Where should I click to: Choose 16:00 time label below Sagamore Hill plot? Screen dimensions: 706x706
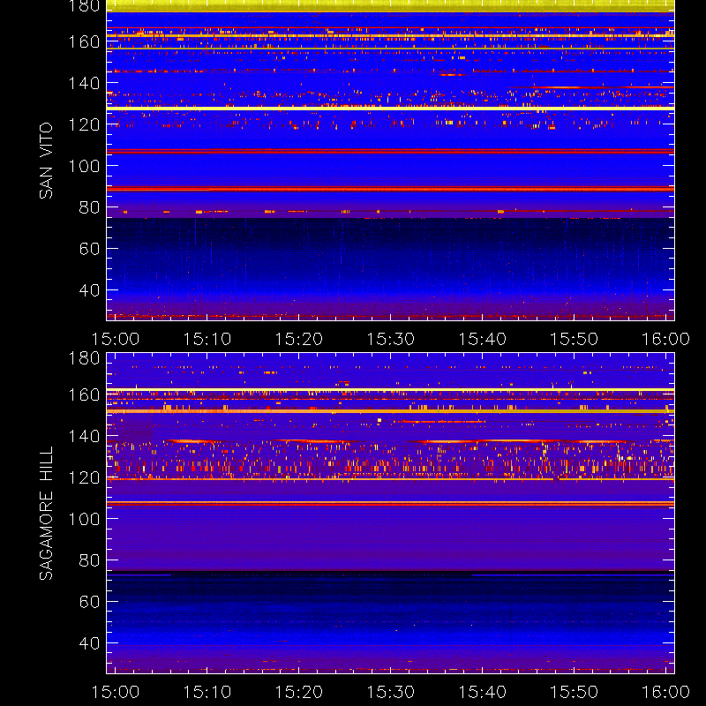coord(665,692)
